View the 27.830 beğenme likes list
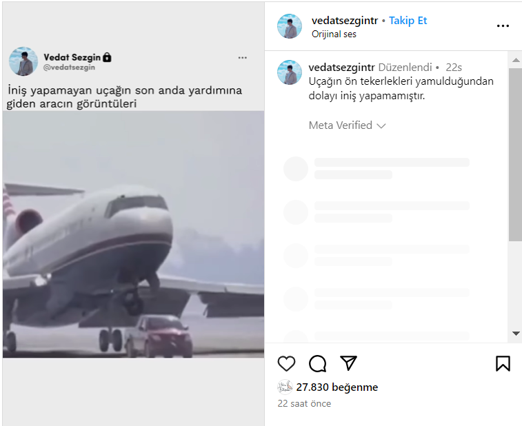This screenshot has width=522, height=426. [x=337, y=387]
